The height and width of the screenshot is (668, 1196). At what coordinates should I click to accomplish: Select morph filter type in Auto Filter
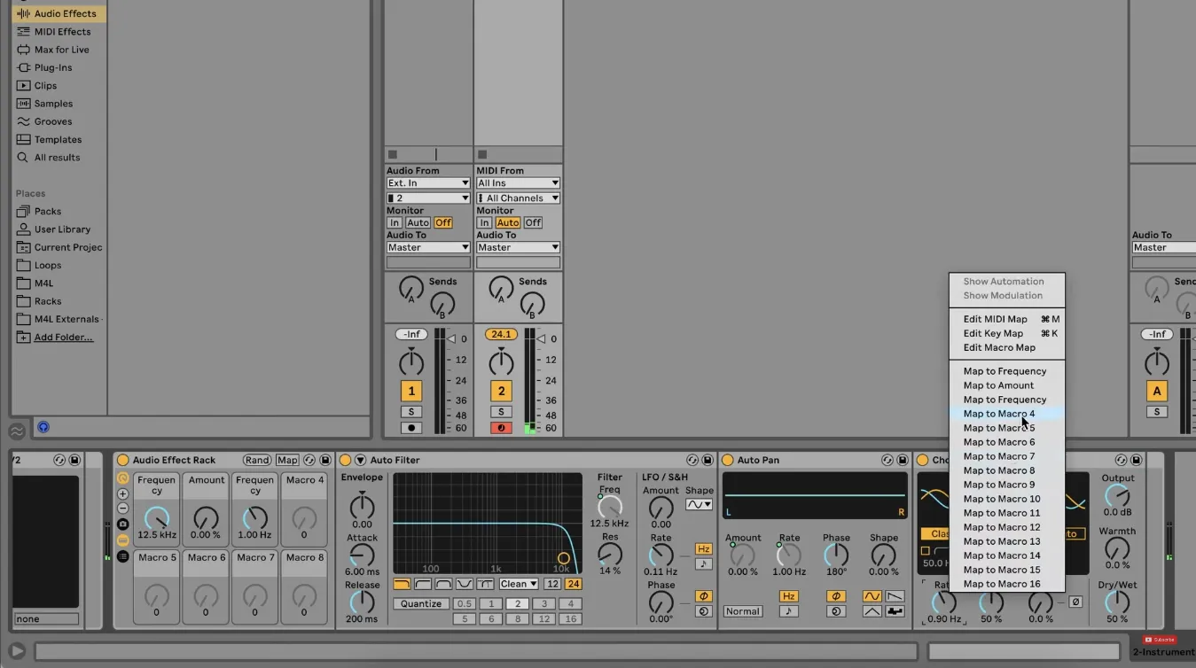485,584
